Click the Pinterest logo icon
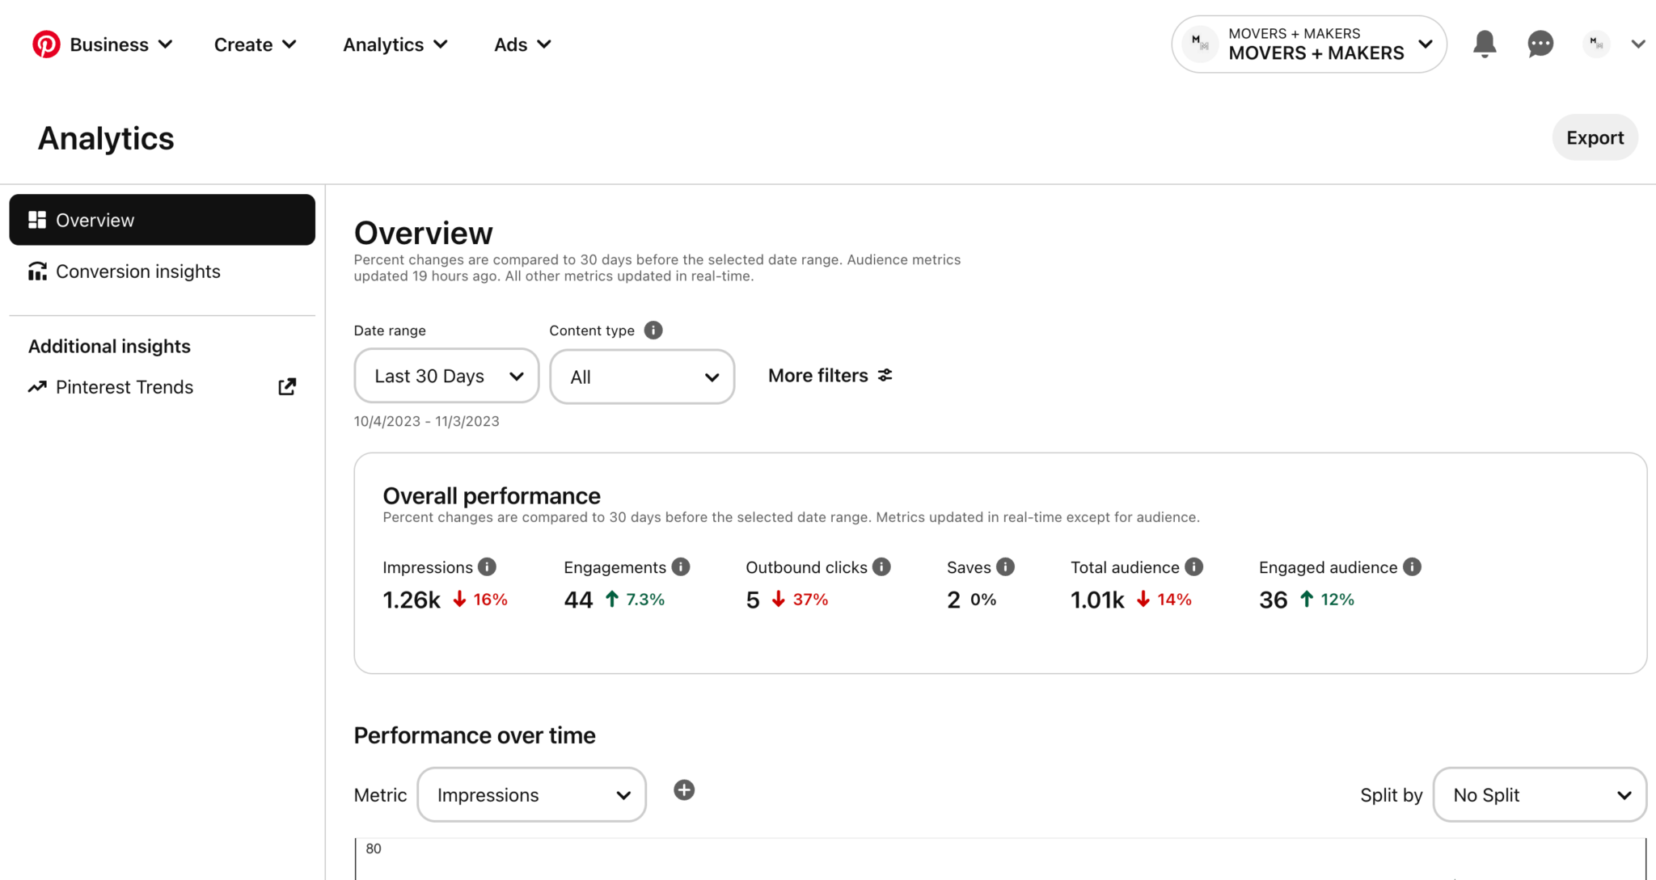Image resolution: width=1656 pixels, height=880 pixels. tap(46, 44)
